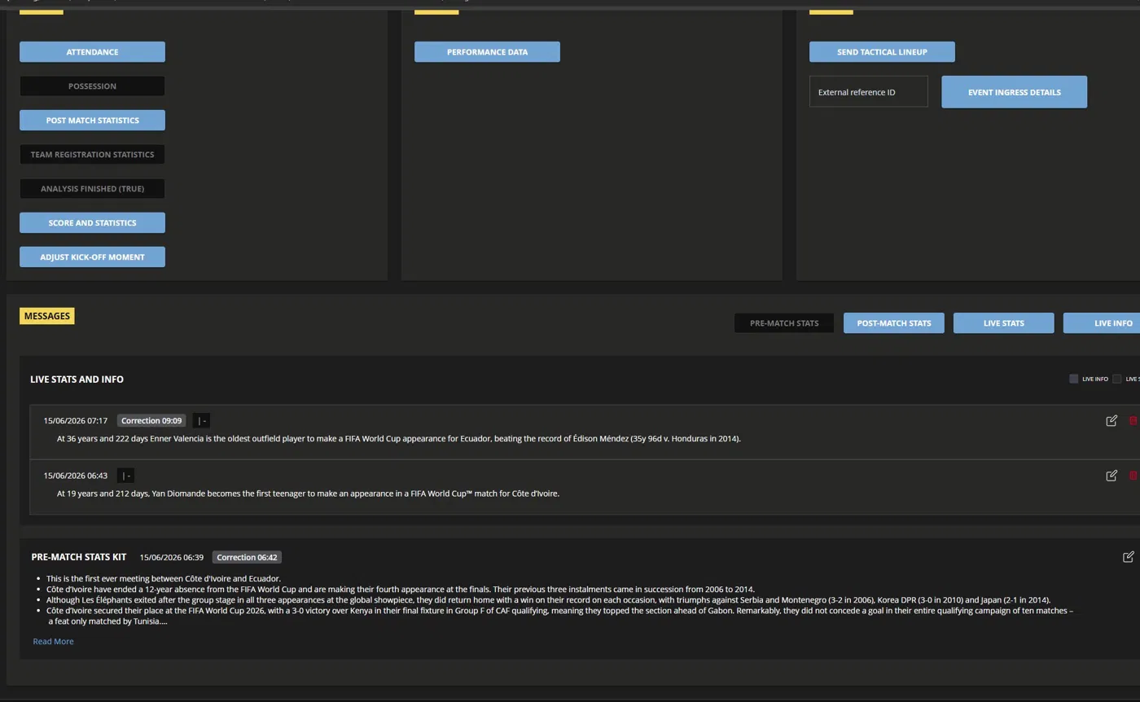The image size is (1140, 702).
Task: Open Score and Statistics
Action: click(92, 223)
